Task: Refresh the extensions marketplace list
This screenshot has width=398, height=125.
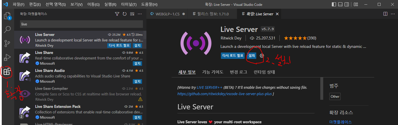Action: 125,14
